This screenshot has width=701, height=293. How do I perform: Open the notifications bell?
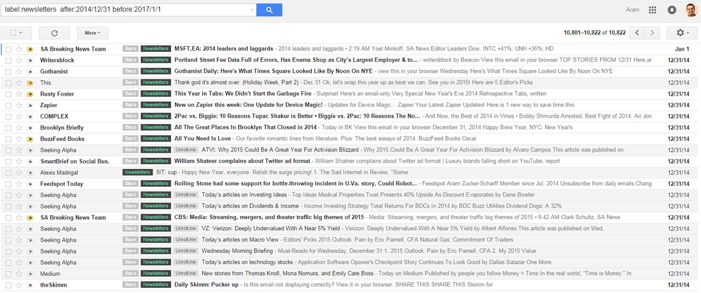pos(672,10)
